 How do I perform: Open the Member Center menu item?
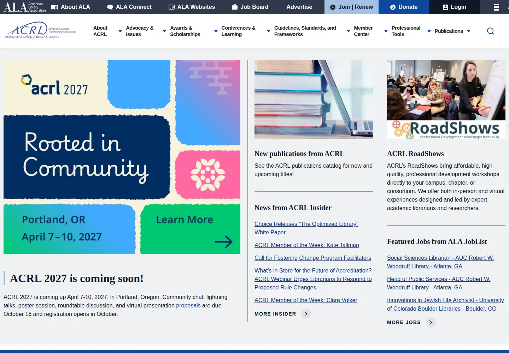click(363, 31)
